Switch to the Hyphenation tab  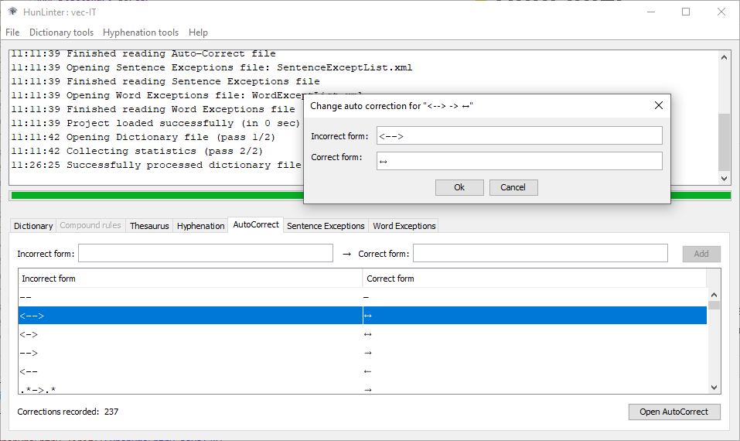(x=200, y=226)
